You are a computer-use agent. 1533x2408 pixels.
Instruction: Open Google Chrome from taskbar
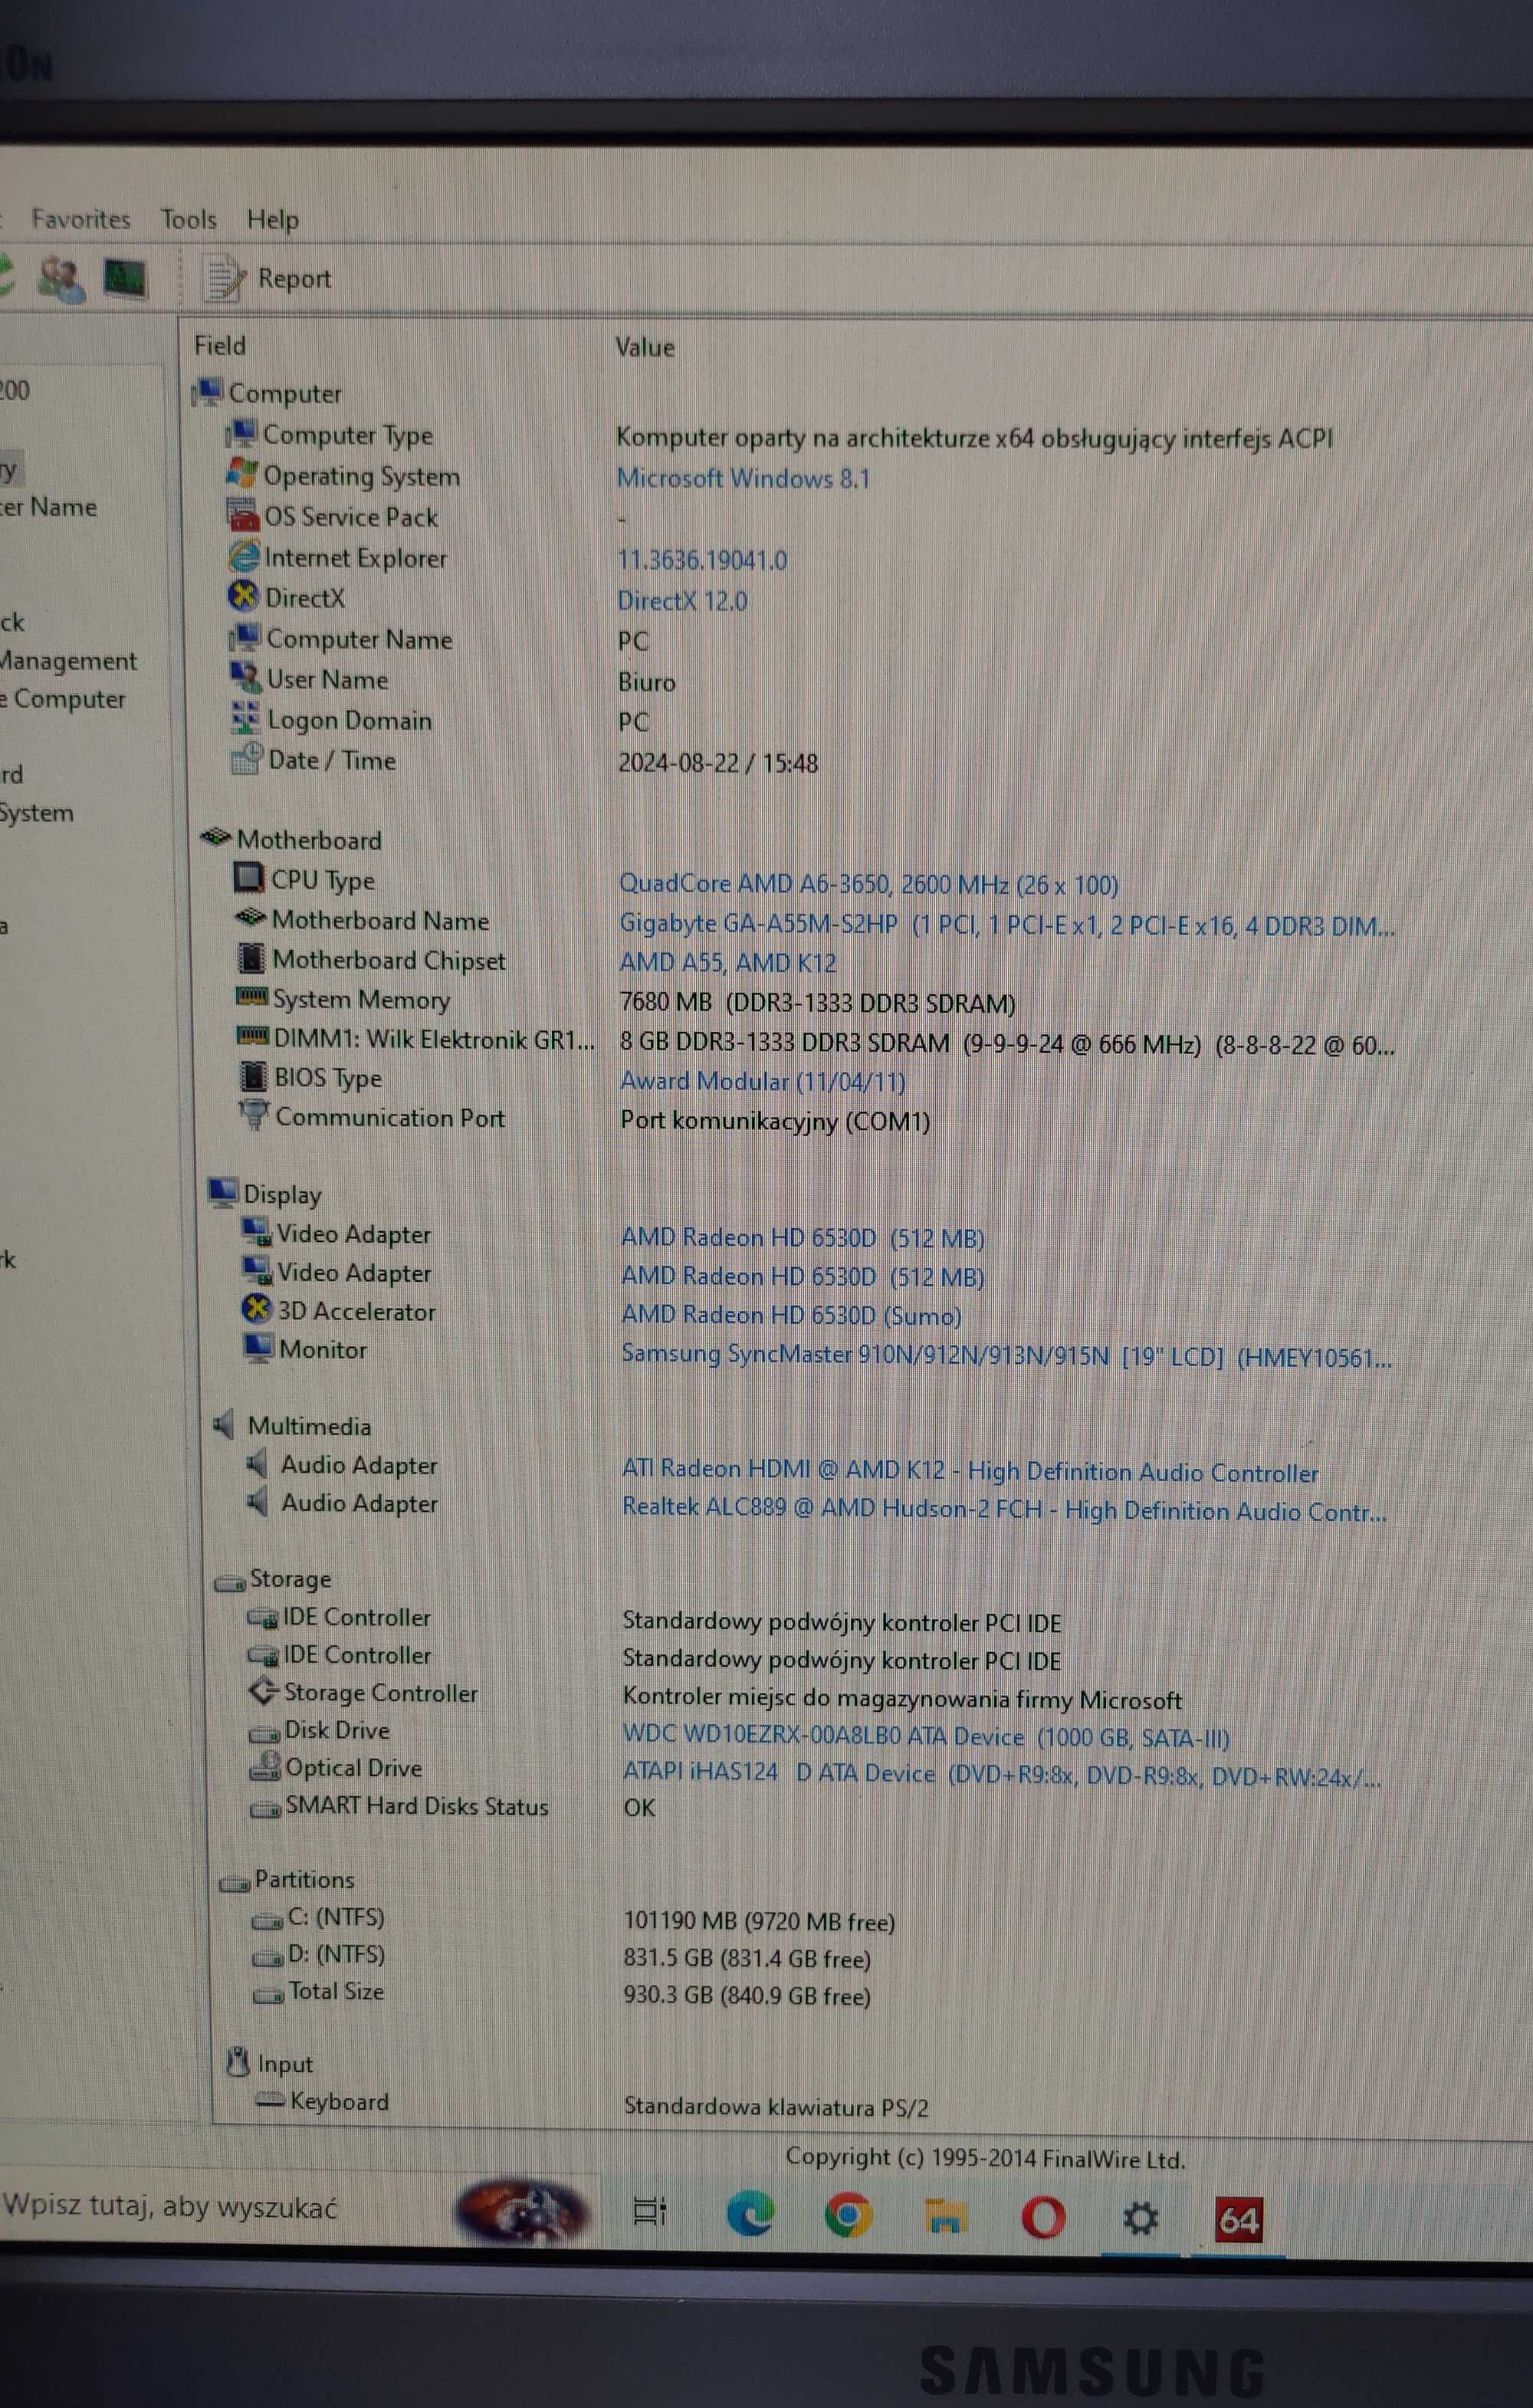[x=848, y=2216]
